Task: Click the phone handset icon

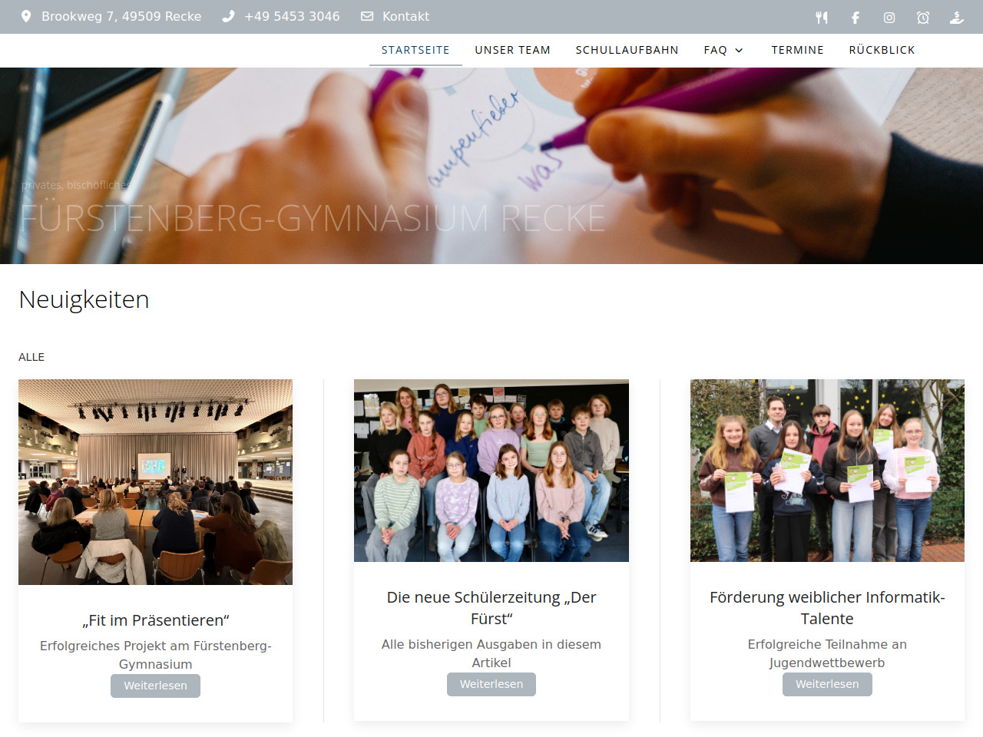Action: (x=228, y=16)
